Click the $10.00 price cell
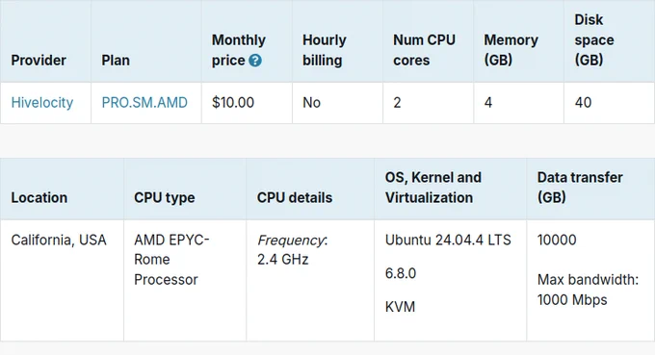The image size is (655, 355). pyautogui.click(x=247, y=103)
